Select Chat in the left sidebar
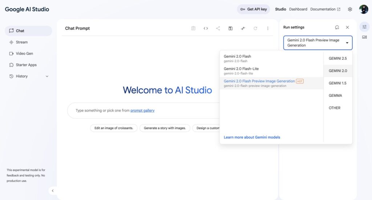The image size is (372, 200). 28,31
